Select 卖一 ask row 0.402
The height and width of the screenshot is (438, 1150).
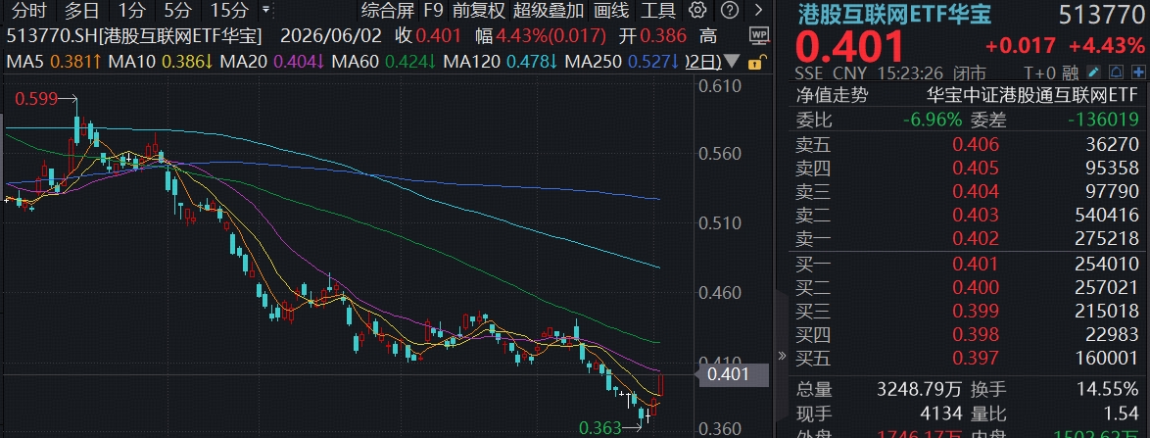point(967,238)
